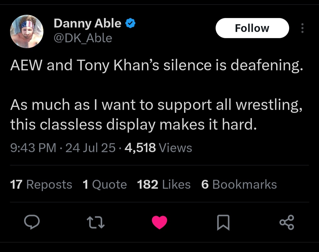319x252 pixels.
Task: Open the 1 Quote list
Action: 105,184
